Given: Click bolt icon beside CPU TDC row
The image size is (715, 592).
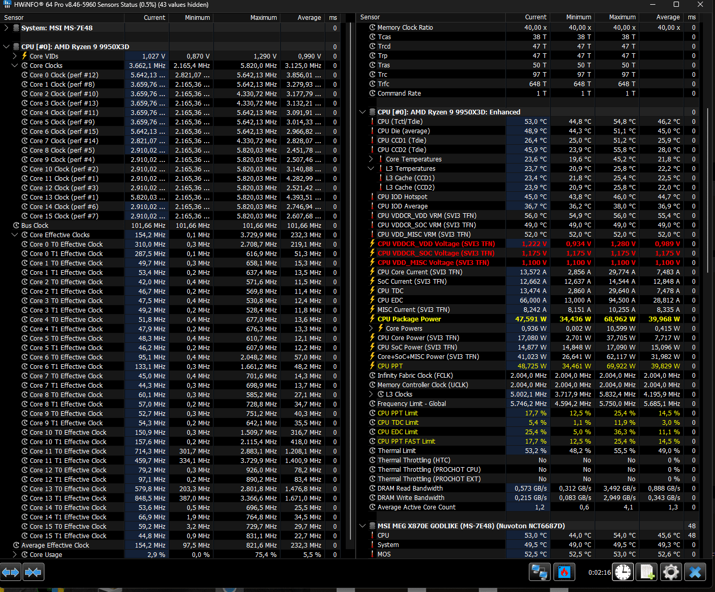Looking at the screenshot, I should click(x=372, y=291).
